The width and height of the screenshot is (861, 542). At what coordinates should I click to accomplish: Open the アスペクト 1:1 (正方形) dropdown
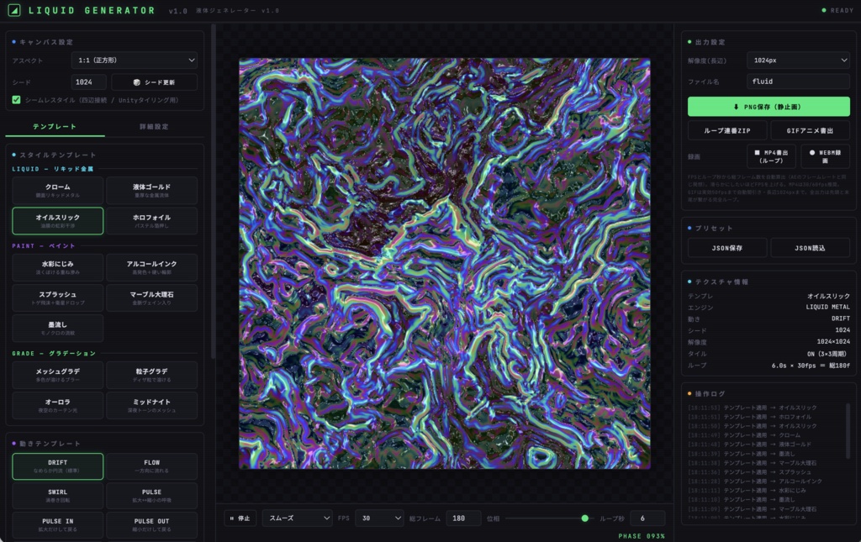135,61
